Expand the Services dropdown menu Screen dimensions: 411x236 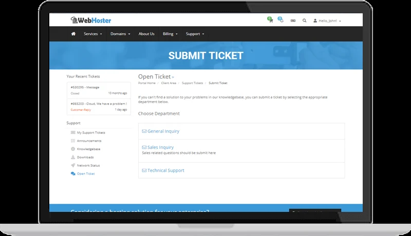[93, 34]
